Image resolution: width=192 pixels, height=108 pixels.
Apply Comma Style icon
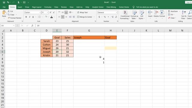[x=108, y=17]
